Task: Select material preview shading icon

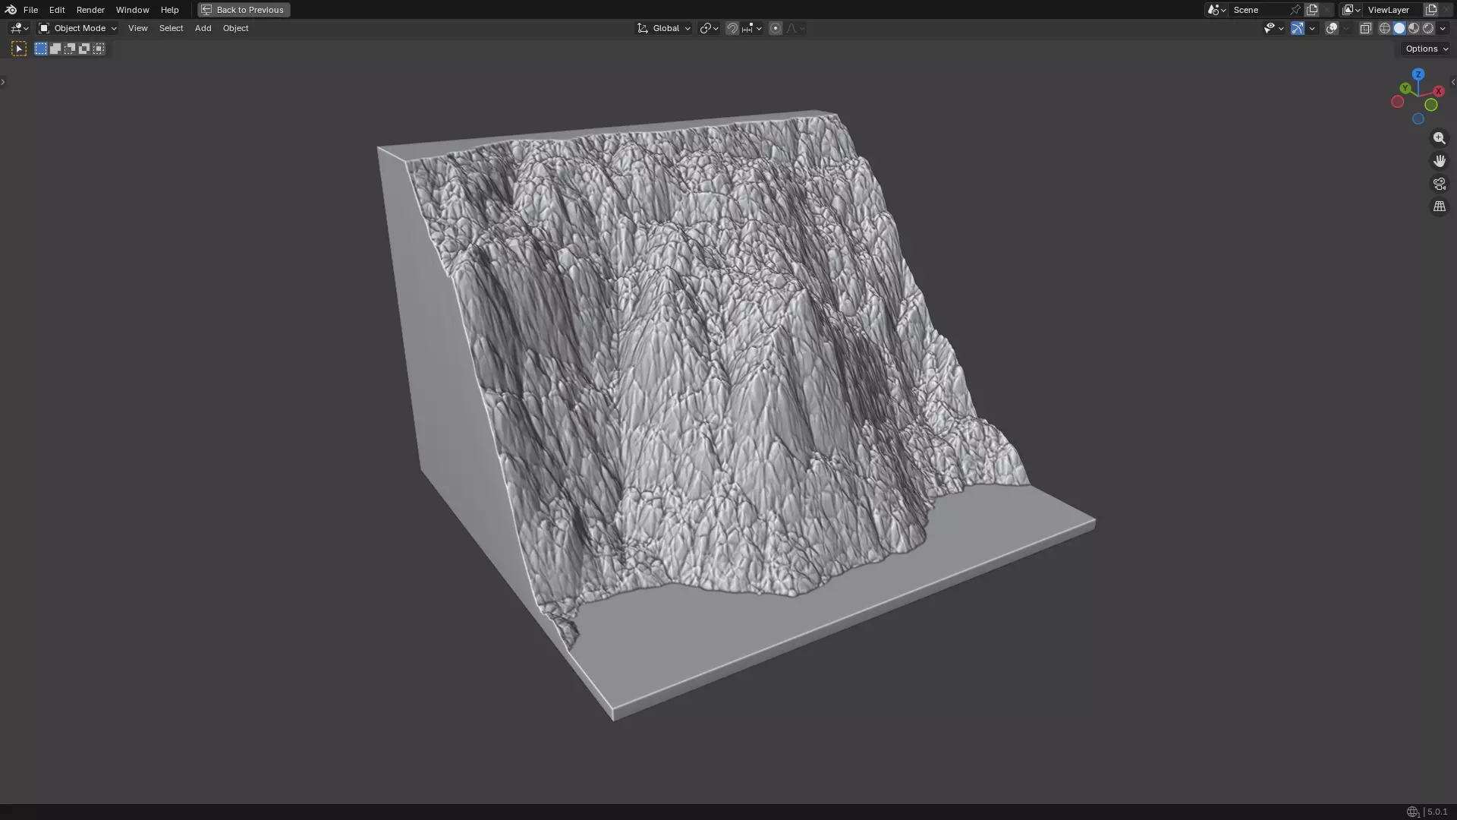Action: (1414, 28)
